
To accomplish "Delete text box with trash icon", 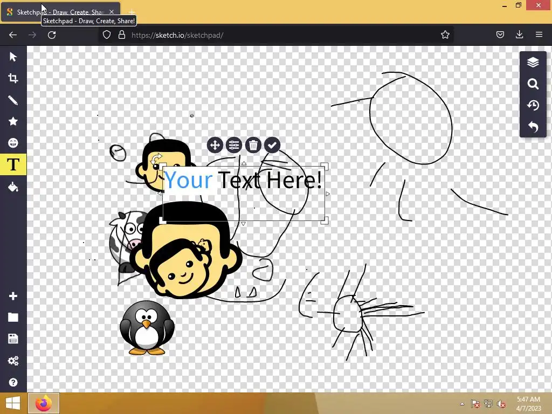I will 253,145.
